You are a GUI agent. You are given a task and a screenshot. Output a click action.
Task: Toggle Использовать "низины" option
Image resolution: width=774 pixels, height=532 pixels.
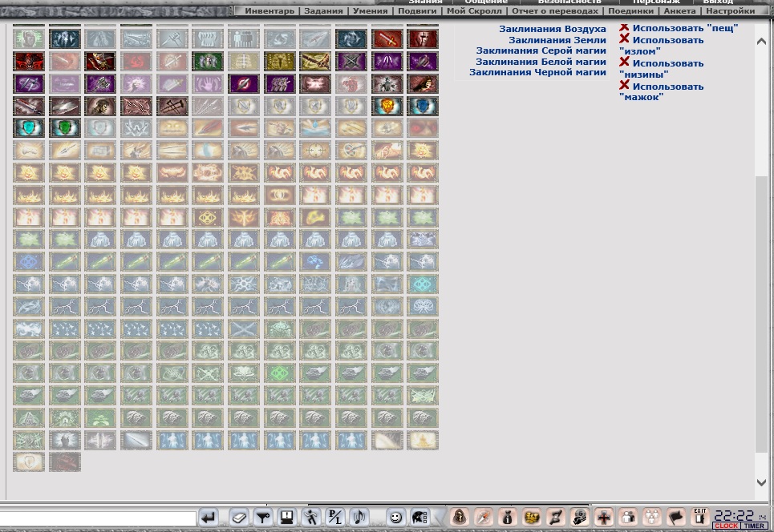(x=662, y=69)
